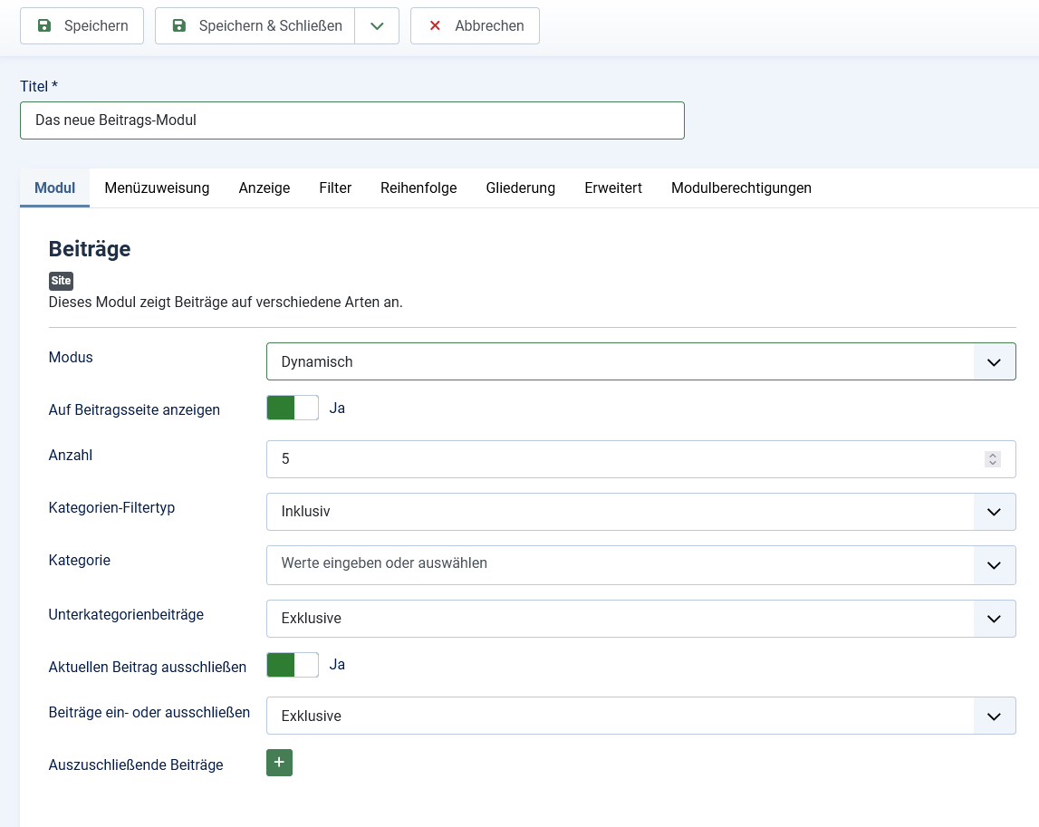
Task: Switch to the Filter tab
Action: (335, 188)
